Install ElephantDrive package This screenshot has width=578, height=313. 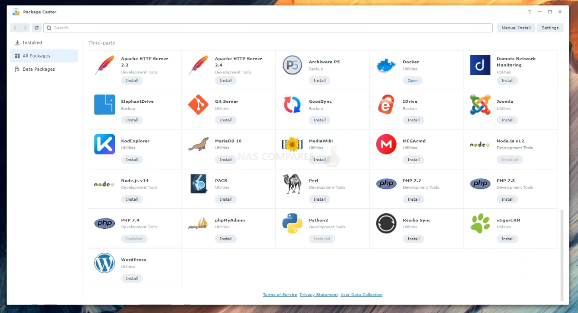pyautogui.click(x=132, y=120)
